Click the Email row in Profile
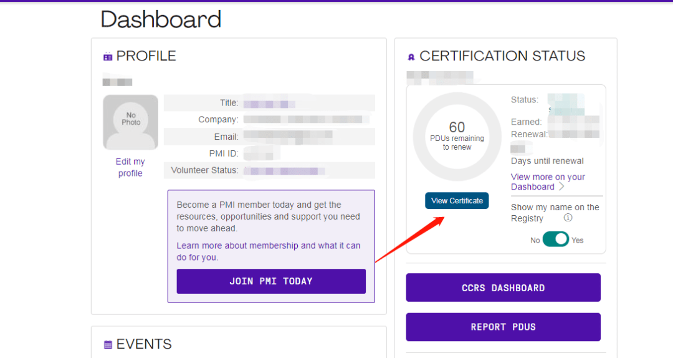673x358 pixels. 269,137
